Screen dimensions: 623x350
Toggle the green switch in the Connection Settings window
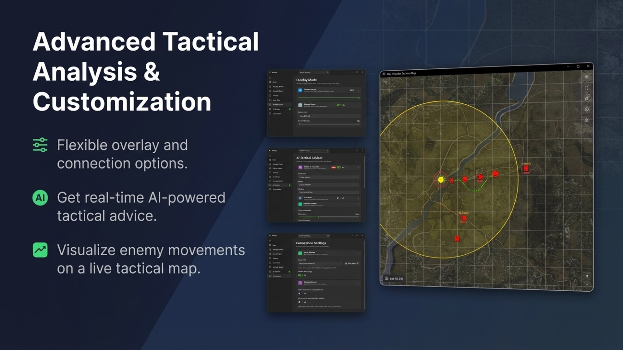tap(300, 275)
